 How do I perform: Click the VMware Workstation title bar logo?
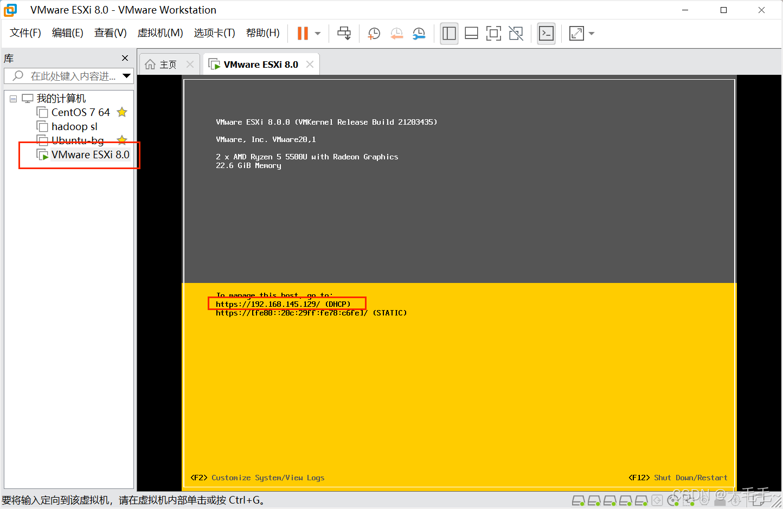click(x=10, y=10)
